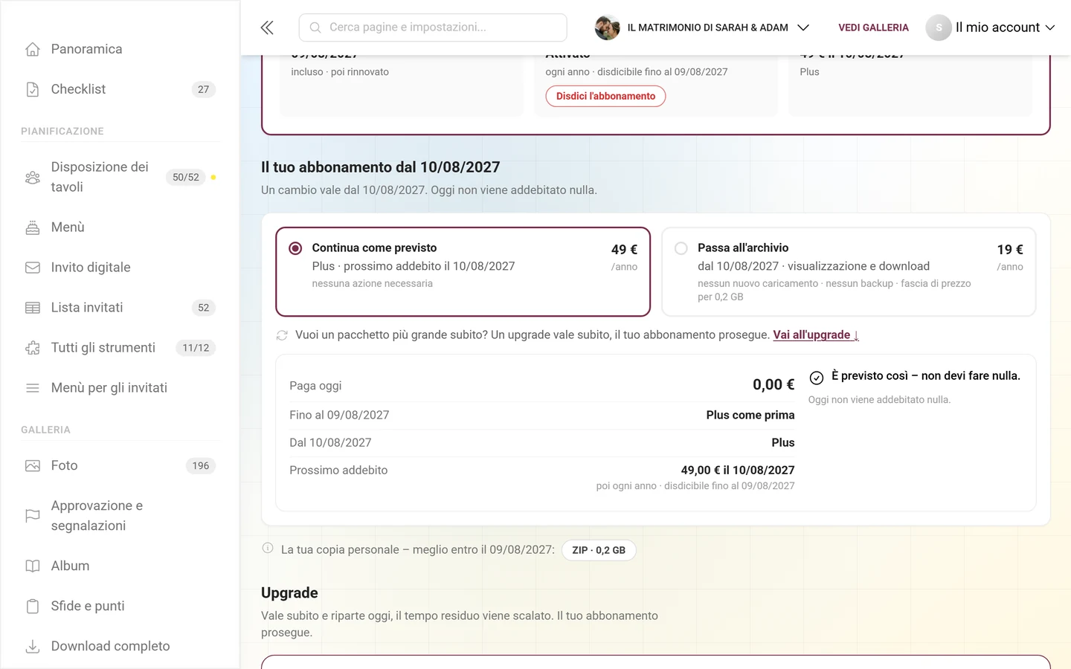This screenshot has height=669, width=1071.
Task: Click the account avatar circle S
Action: 939,28
